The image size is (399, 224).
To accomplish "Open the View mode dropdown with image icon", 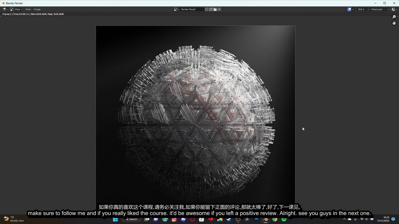I will click(16, 9).
